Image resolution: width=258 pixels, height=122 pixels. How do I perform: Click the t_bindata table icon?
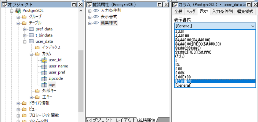31,35
